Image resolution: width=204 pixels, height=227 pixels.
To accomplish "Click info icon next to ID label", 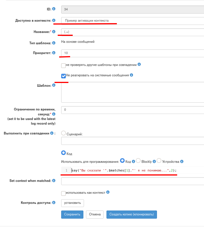I will pyautogui.click(x=54, y=9).
